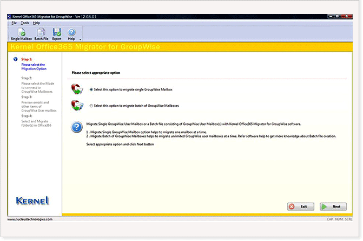Click the Step 1 info icon in sidebar
Image resolution: width=363 pixels, height=241 pixels.
tap(16, 59)
